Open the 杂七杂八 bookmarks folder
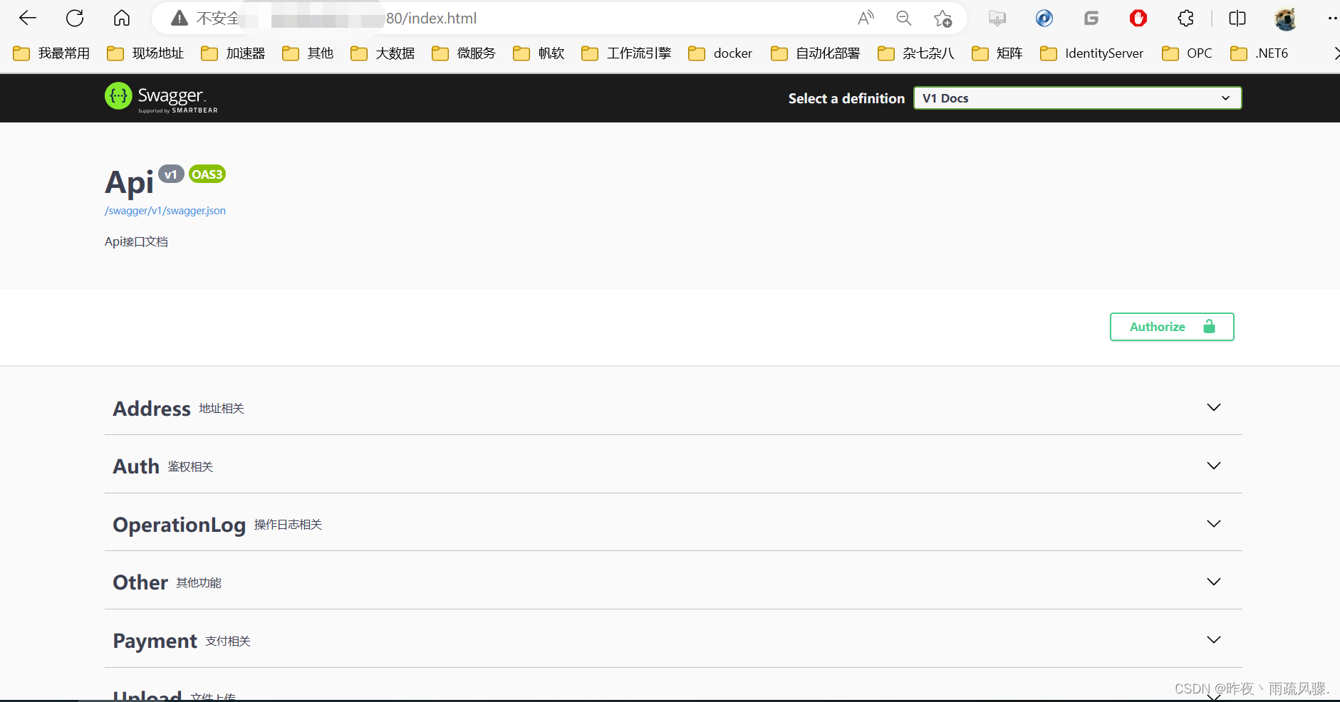Viewport: 1340px width, 702px height. pyautogui.click(x=916, y=53)
